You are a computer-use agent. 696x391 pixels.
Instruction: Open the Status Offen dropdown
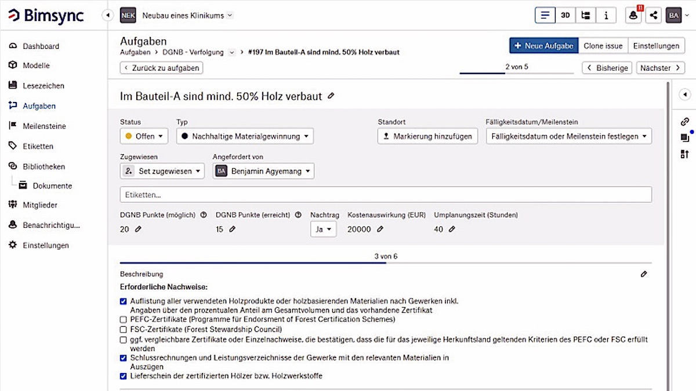(144, 137)
